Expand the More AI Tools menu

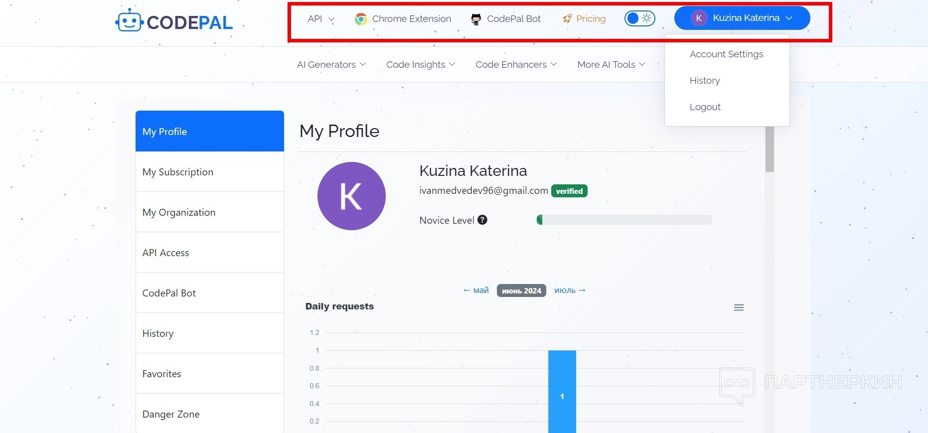point(612,64)
